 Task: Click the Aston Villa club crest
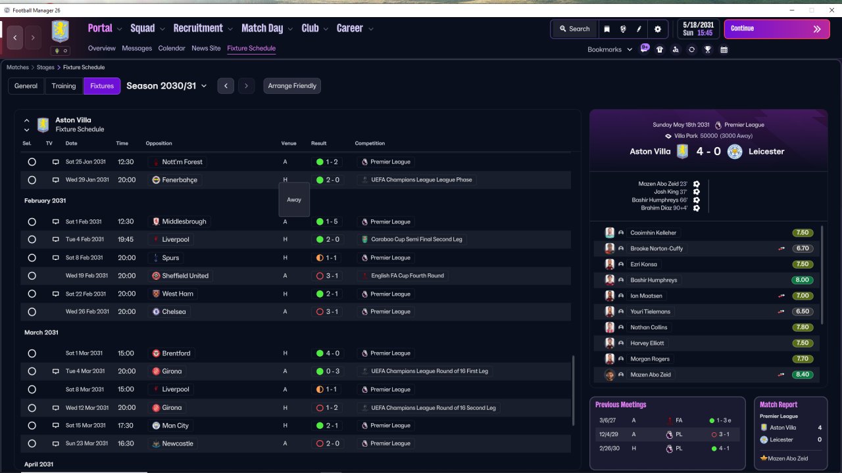(61, 32)
